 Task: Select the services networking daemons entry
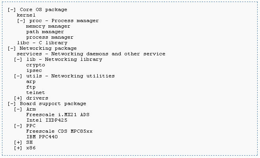[91, 54]
